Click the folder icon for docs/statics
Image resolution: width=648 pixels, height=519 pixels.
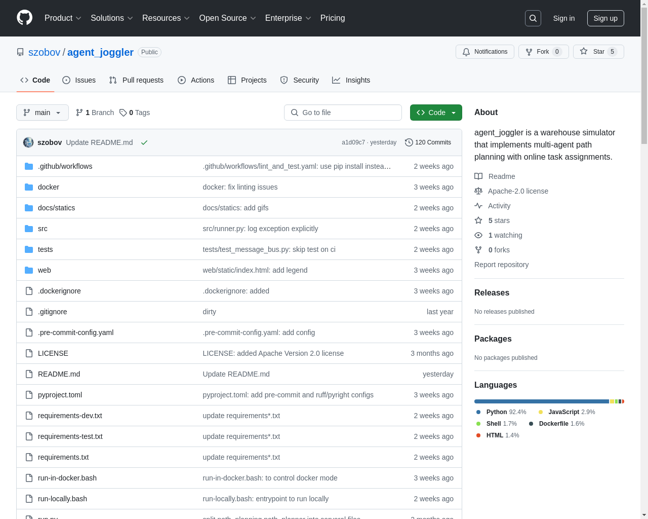(x=29, y=208)
